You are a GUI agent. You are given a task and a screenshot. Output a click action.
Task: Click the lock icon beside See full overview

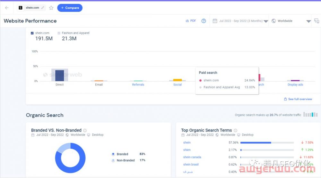(x=285, y=99)
